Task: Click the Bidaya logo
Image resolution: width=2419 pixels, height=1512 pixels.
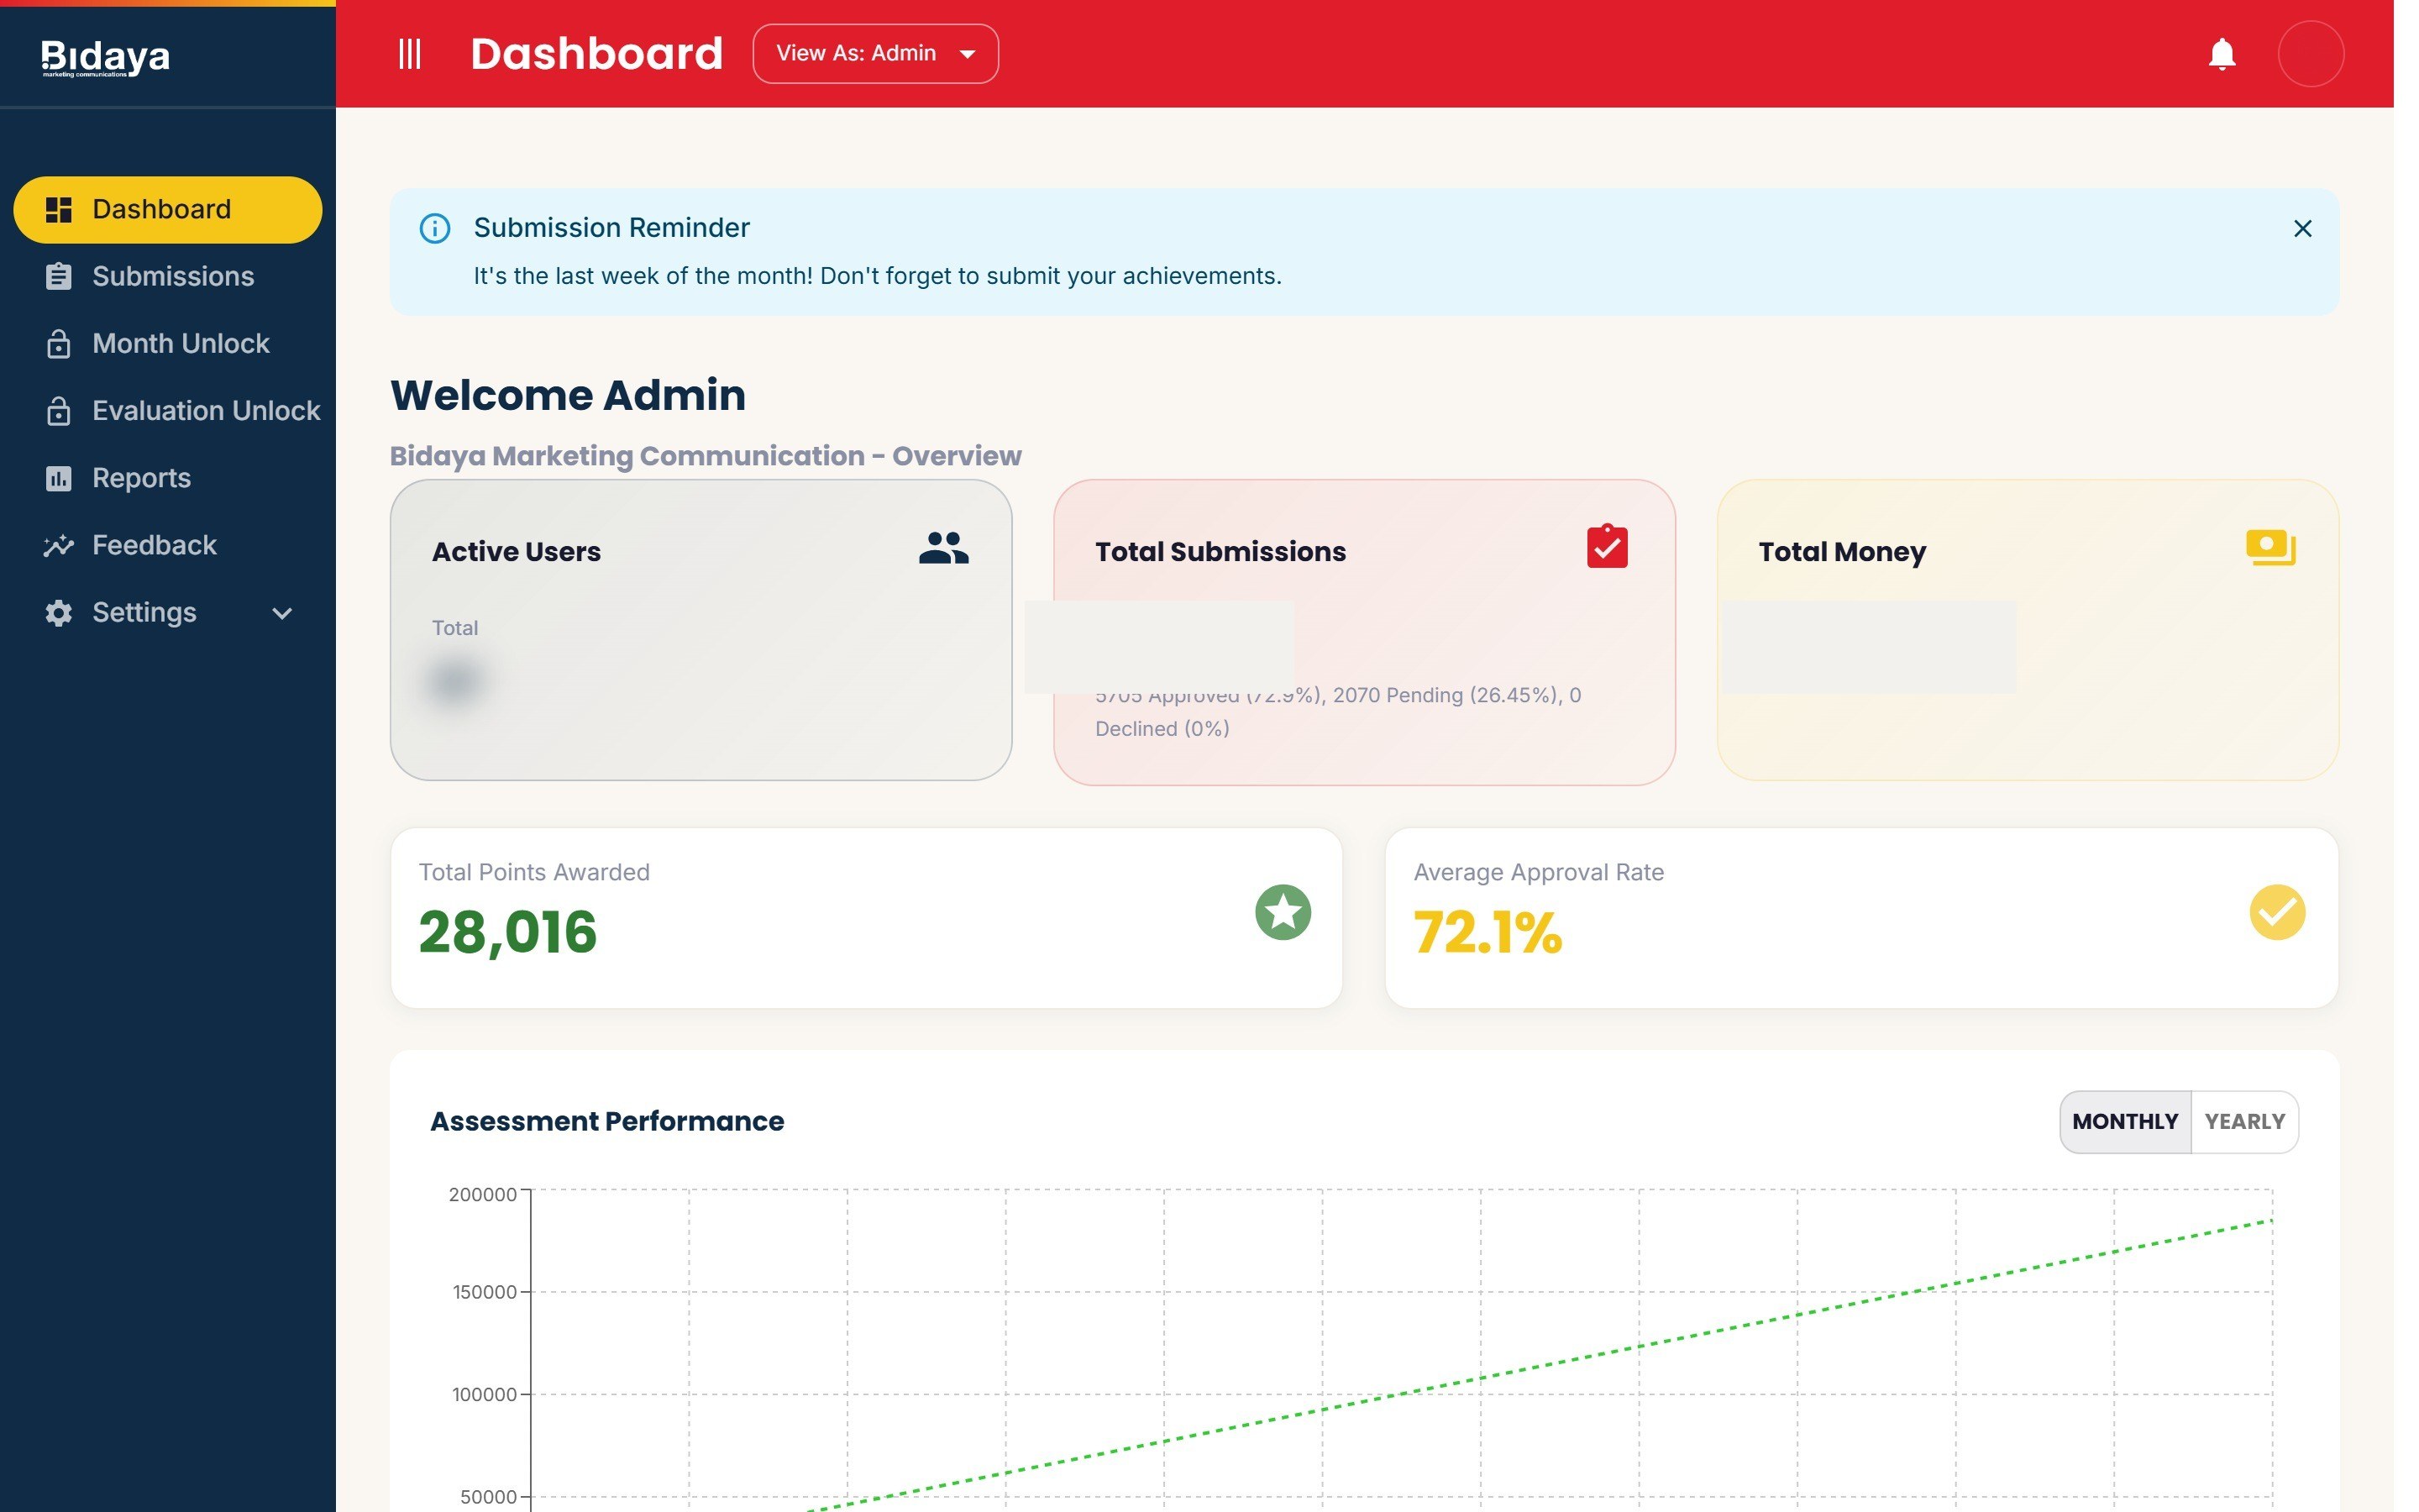Action: tap(105, 57)
